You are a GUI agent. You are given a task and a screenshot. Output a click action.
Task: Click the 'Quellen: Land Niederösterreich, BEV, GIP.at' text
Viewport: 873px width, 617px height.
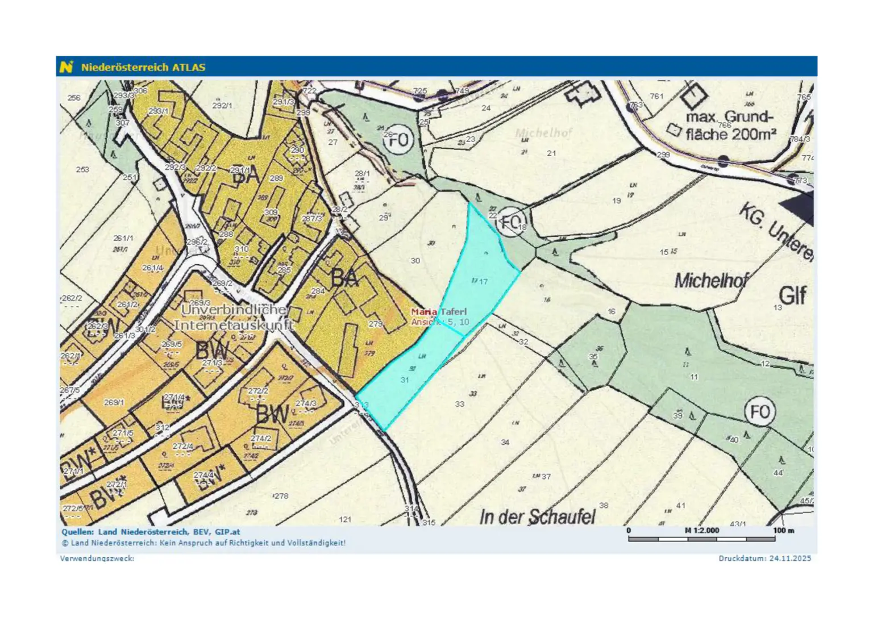click(151, 532)
